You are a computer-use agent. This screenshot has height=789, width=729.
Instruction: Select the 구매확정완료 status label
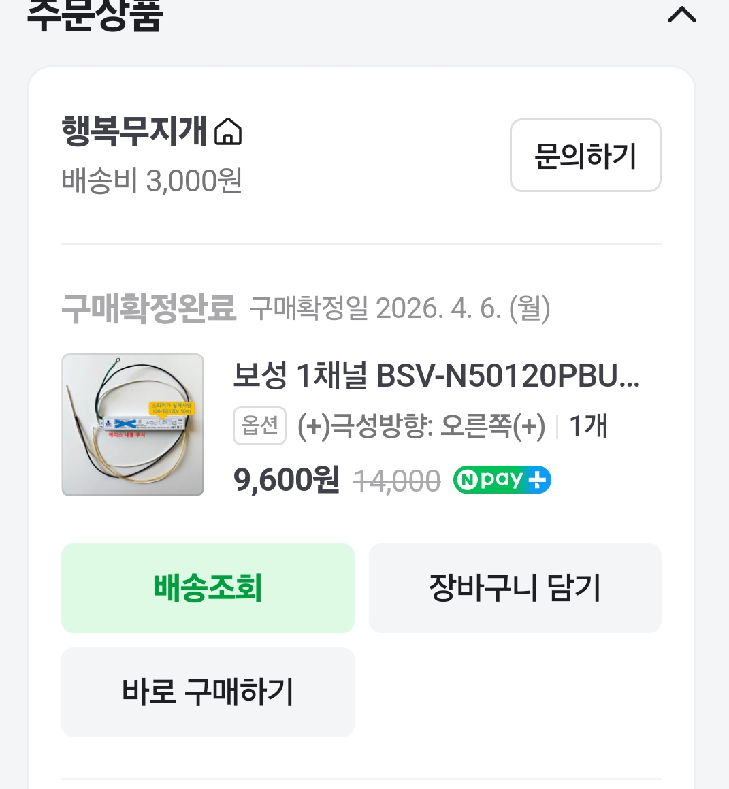click(x=148, y=308)
